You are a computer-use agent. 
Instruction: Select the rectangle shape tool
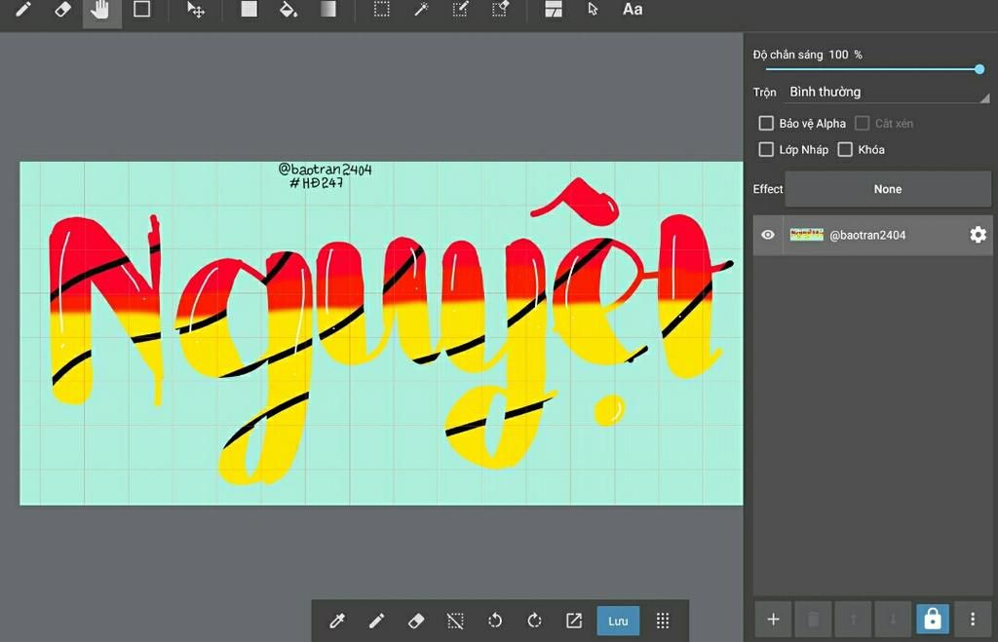[142, 10]
